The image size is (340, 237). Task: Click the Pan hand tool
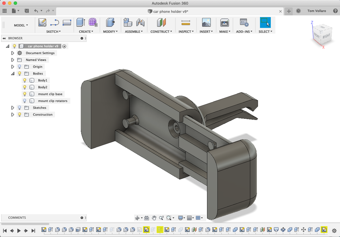tap(154, 218)
